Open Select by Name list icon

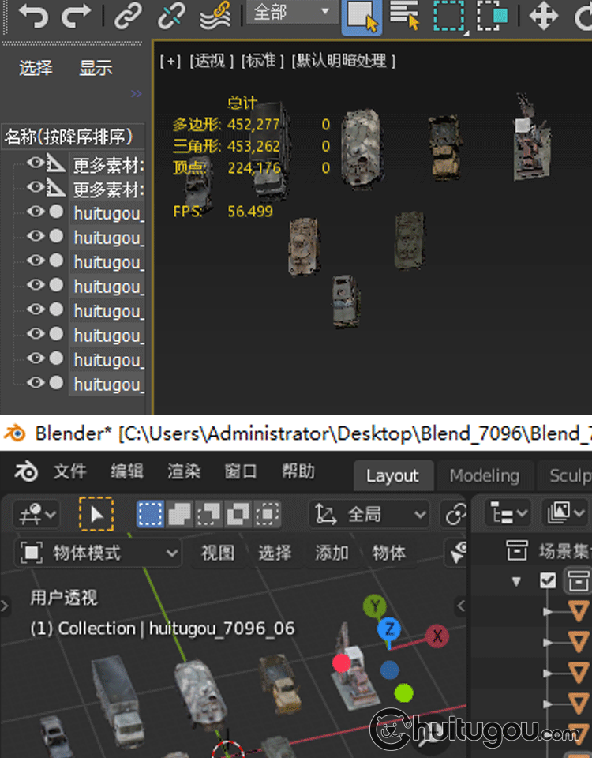(404, 15)
